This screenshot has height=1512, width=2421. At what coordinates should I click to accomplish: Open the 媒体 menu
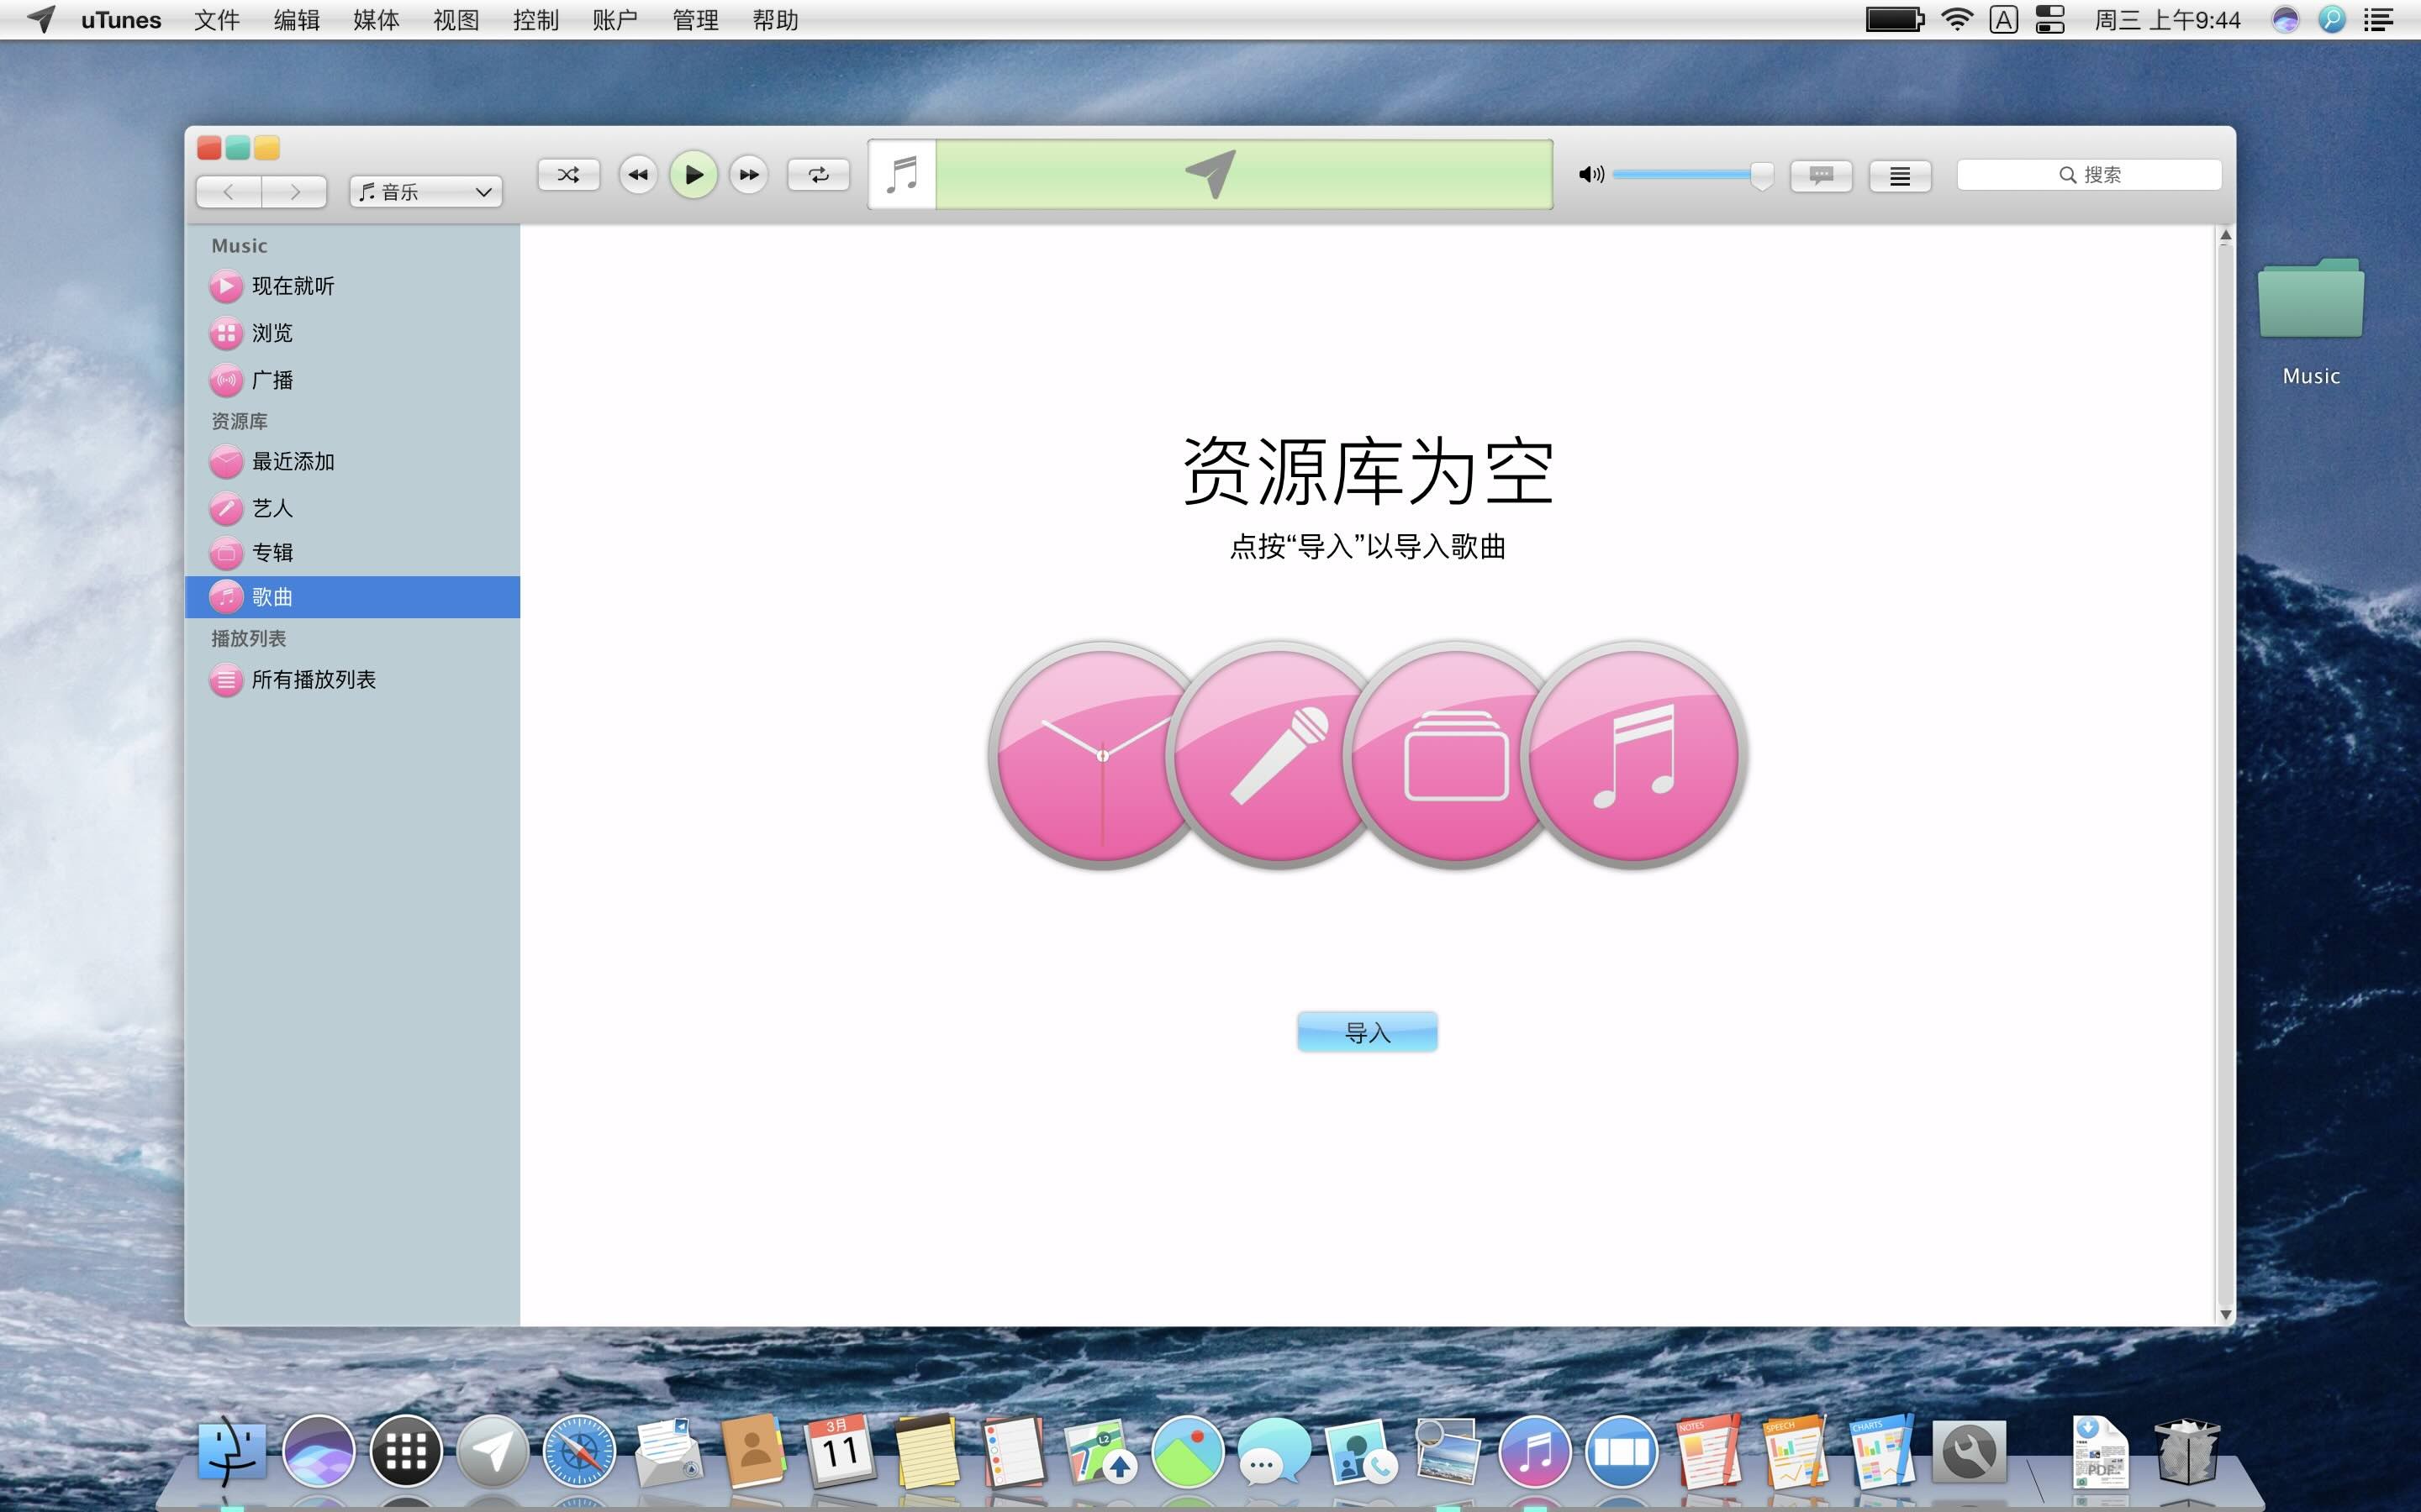(376, 20)
